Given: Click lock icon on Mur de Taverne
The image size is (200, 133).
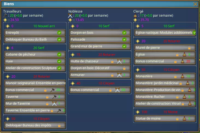Looking at the screenshot, I should (x=47, y=104).
